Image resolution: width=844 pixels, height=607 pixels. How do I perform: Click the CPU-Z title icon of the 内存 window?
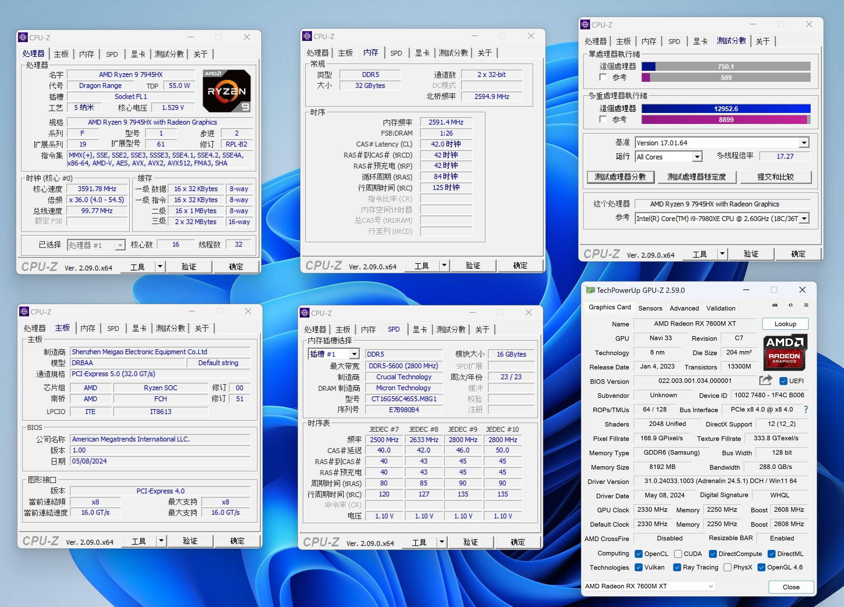point(307,36)
